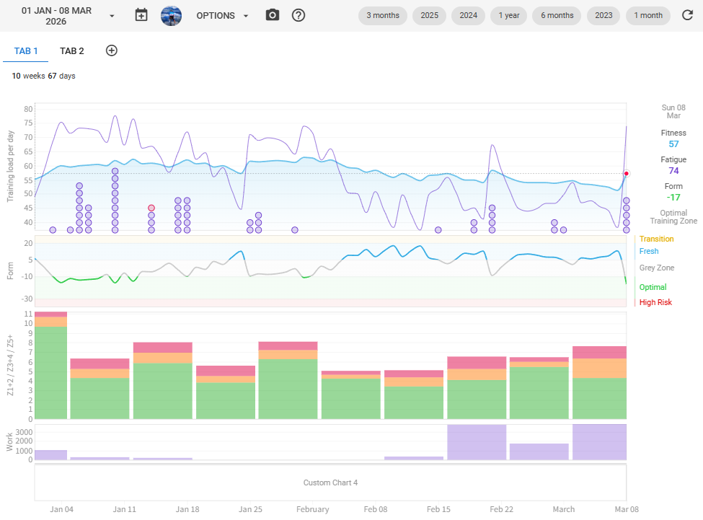Expand the date range dropdown arrow
The height and width of the screenshot is (520, 703).
[x=112, y=16]
